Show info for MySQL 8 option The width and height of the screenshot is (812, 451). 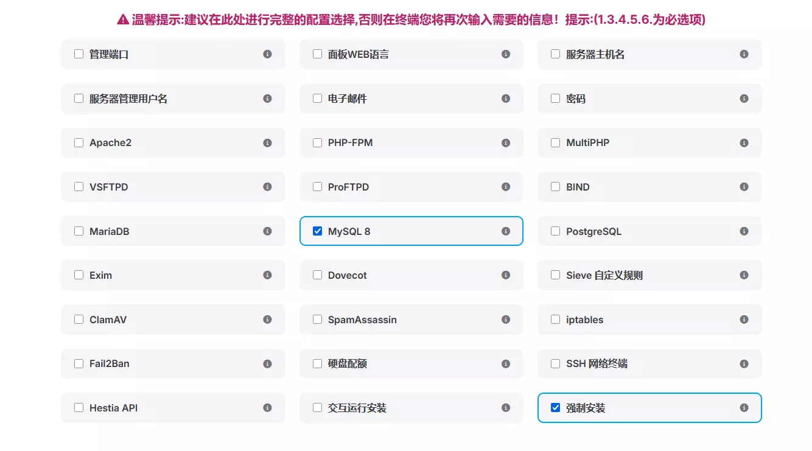(x=506, y=231)
